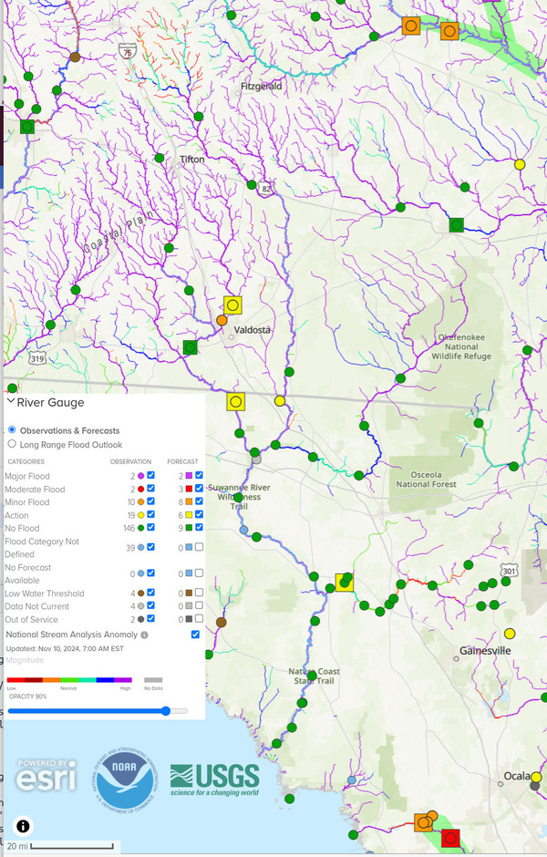Select green square gauge west of Valdosta
The height and width of the screenshot is (857, 547).
(x=190, y=347)
